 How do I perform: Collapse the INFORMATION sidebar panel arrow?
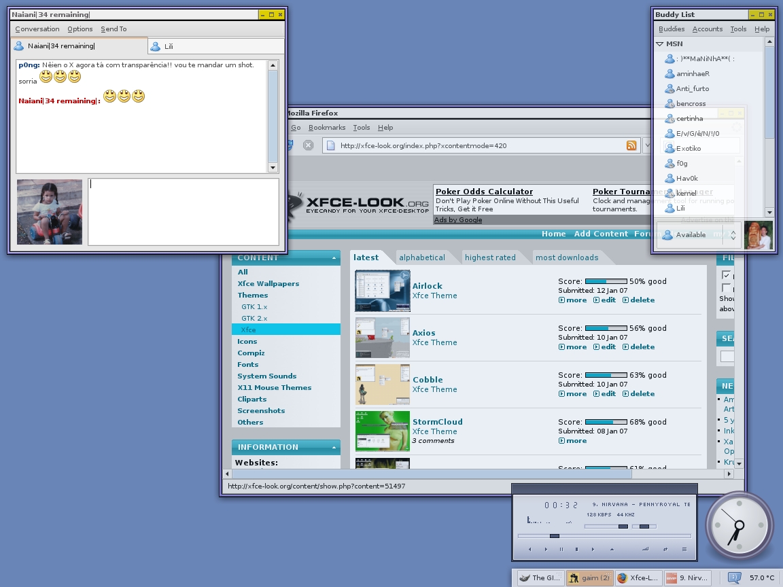(334, 448)
